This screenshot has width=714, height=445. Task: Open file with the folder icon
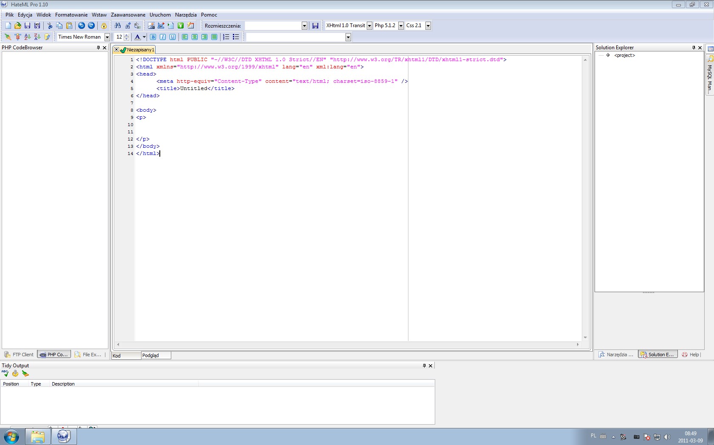17,26
